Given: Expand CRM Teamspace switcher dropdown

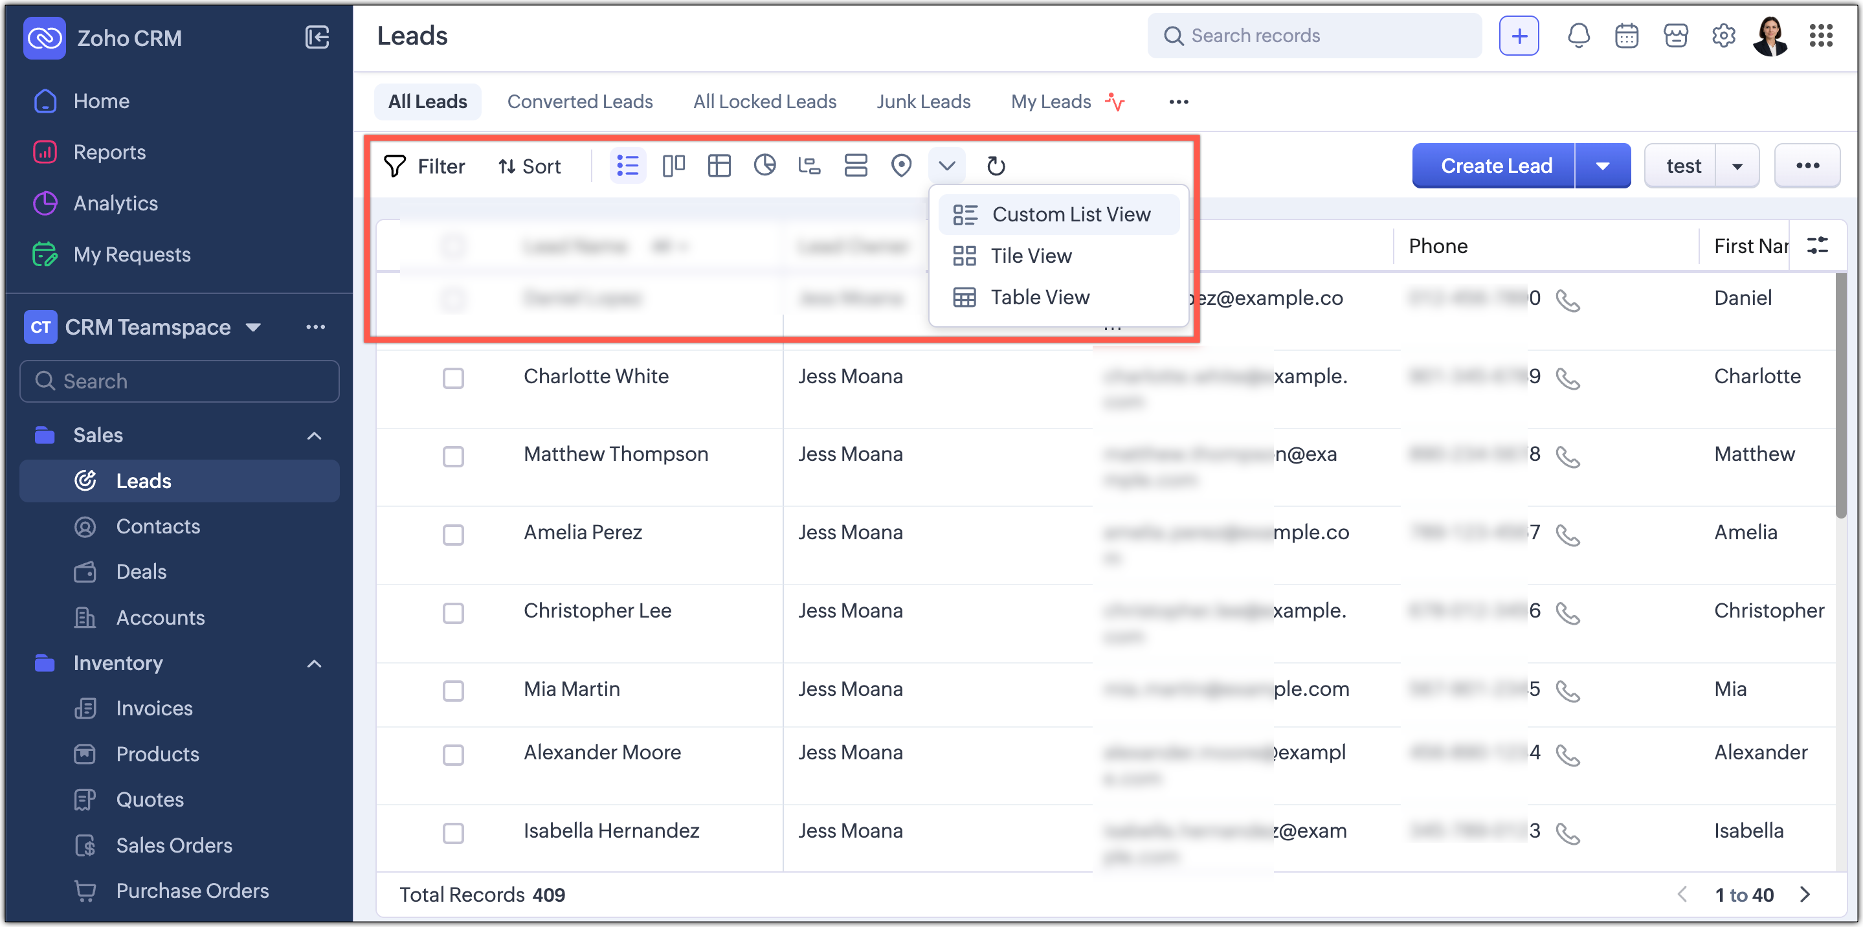Looking at the screenshot, I should pyautogui.click(x=253, y=327).
